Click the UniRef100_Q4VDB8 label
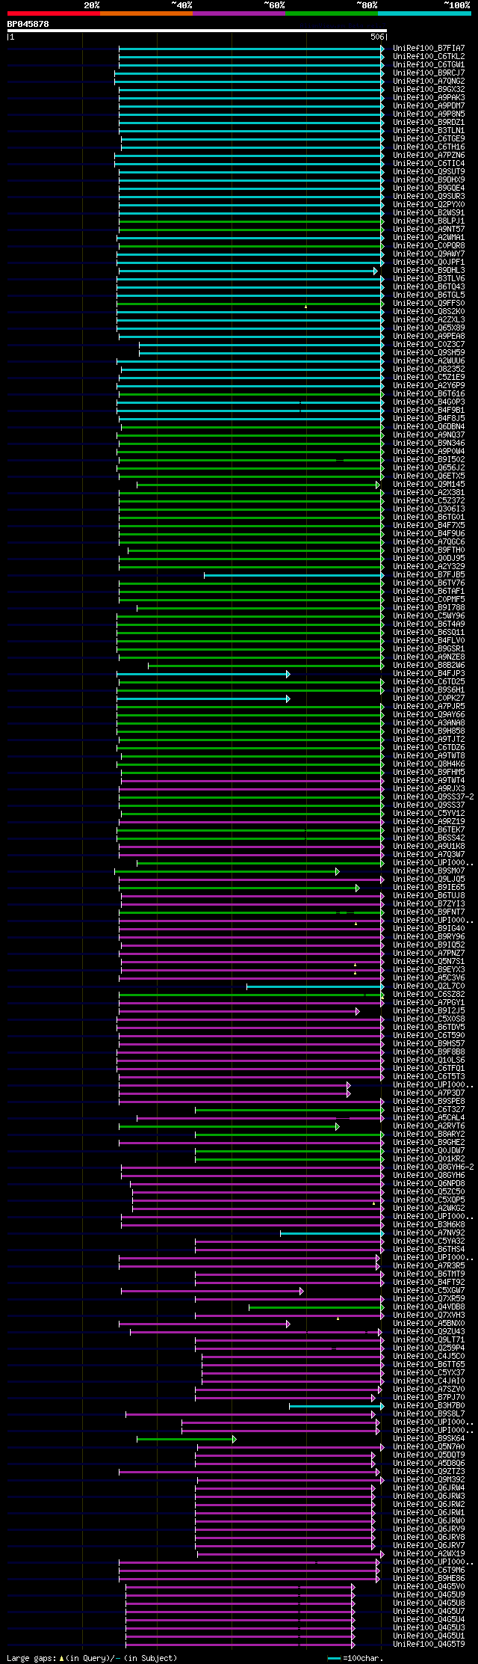 point(429,1307)
